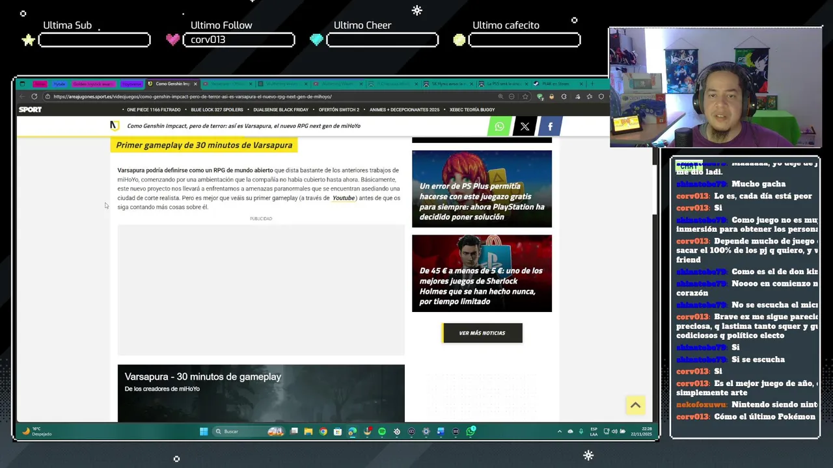Switch to the Golden Joystick browser tab
Image resolution: width=833 pixels, height=468 pixels.
tap(93, 84)
